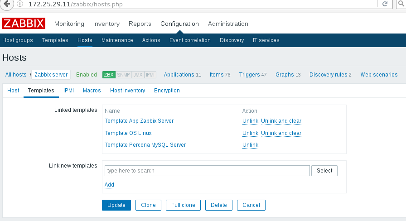Click the Zabbix server breadcrumb
406x221 pixels.
click(51, 75)
